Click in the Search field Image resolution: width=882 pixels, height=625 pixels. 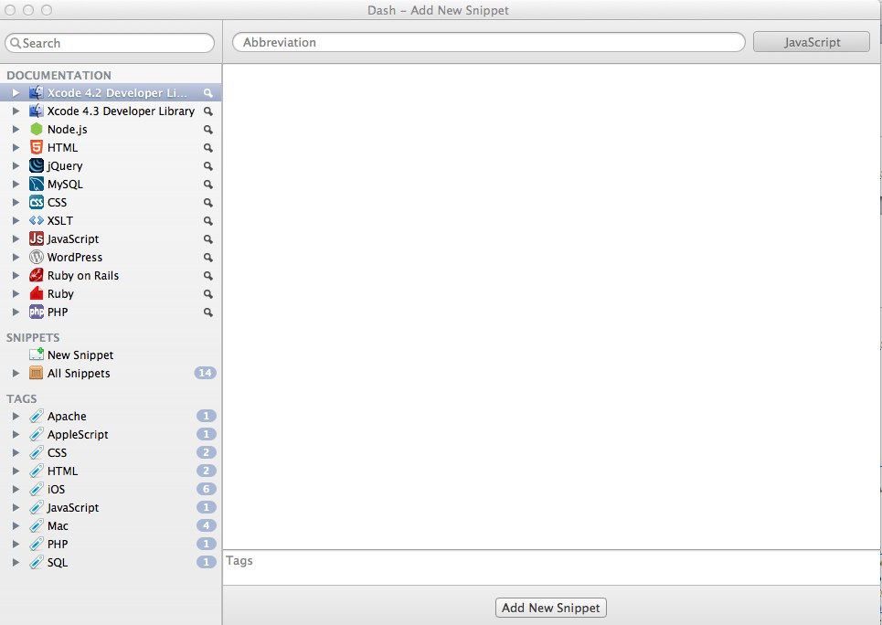coord(110,43)
